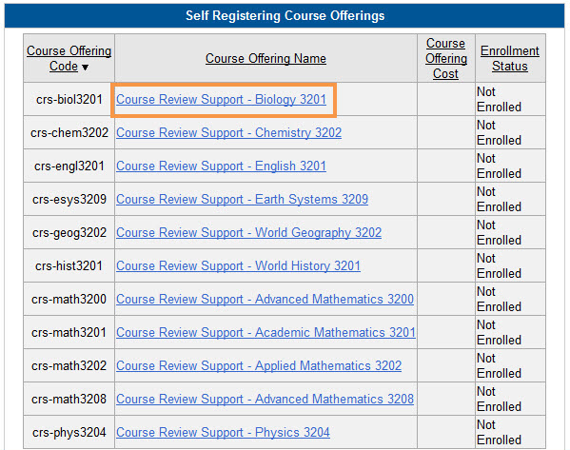570x450 pixels.
Task: Open Course Review Support - World History 3201
Action: 238,265
